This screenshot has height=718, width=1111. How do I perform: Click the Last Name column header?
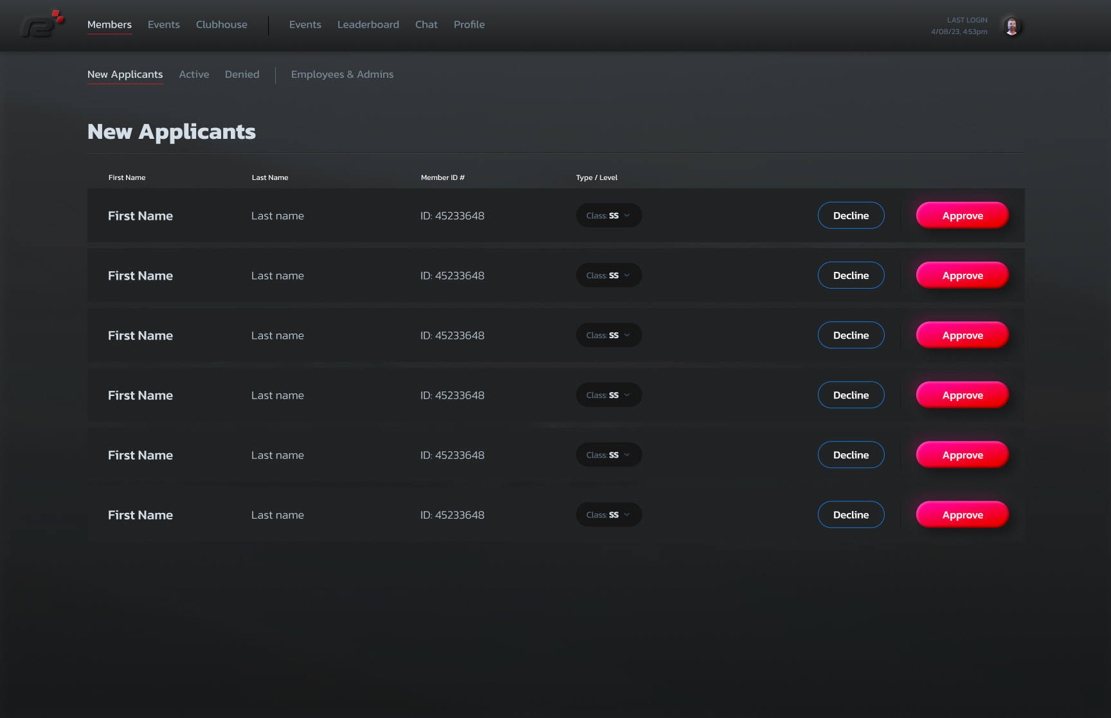coord(270,177)
